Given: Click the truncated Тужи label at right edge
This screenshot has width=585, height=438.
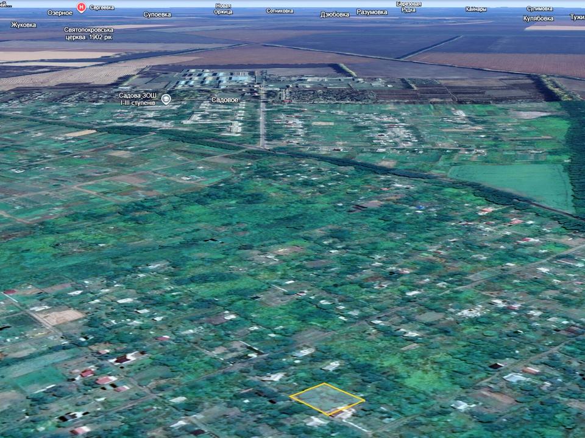Looking at the screenshot, I should (x=576, y=17).
